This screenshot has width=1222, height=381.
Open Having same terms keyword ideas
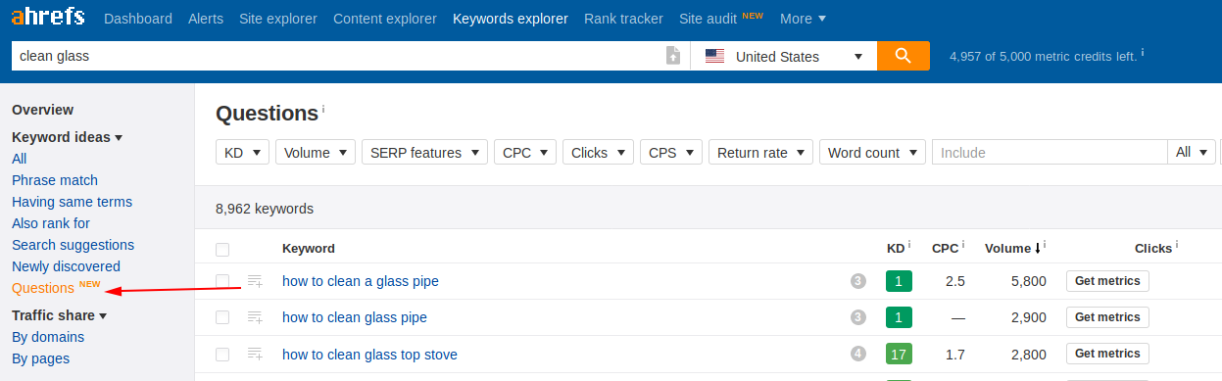(x=72, y=202)
